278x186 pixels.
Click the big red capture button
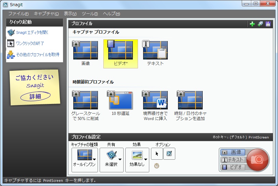pos(257,160)
